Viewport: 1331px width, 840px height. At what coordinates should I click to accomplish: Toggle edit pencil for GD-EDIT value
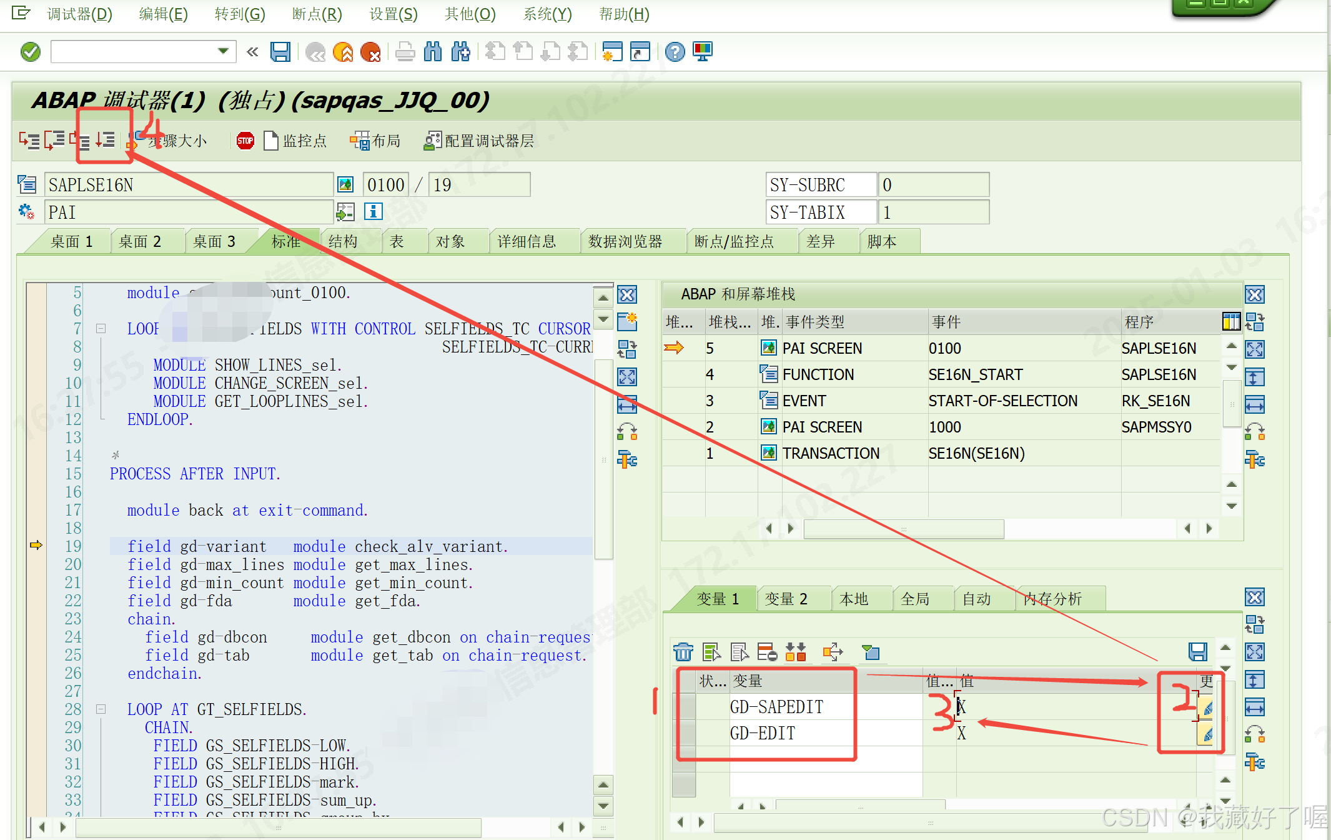[x=1207, y=734]
